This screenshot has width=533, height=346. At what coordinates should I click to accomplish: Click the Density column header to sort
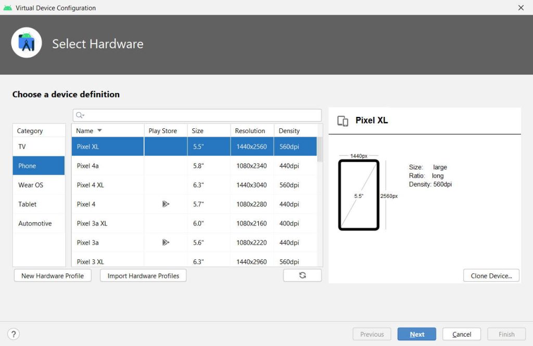click(289, 130)
